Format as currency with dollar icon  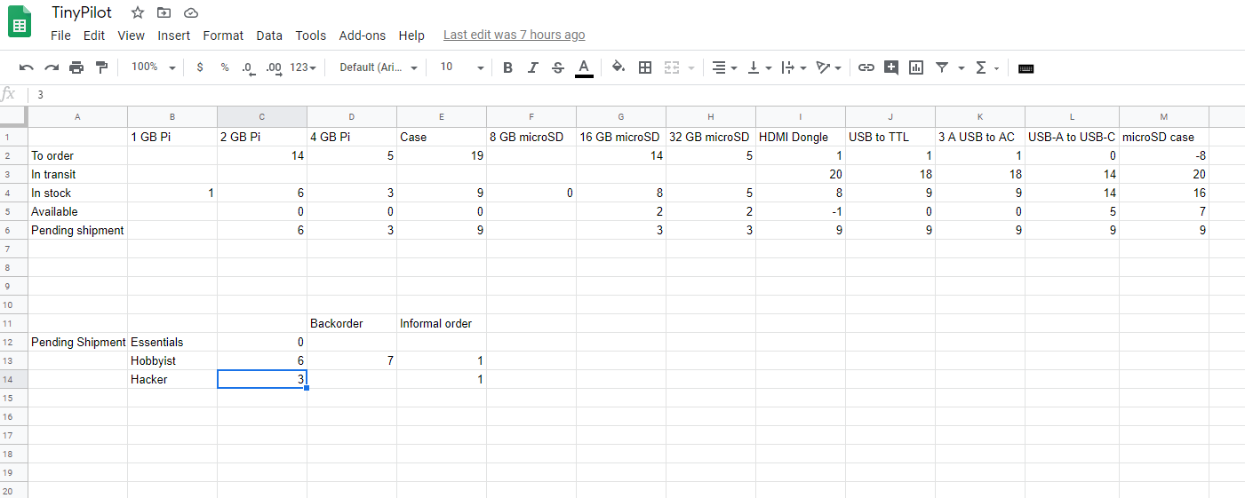(200, 67)
